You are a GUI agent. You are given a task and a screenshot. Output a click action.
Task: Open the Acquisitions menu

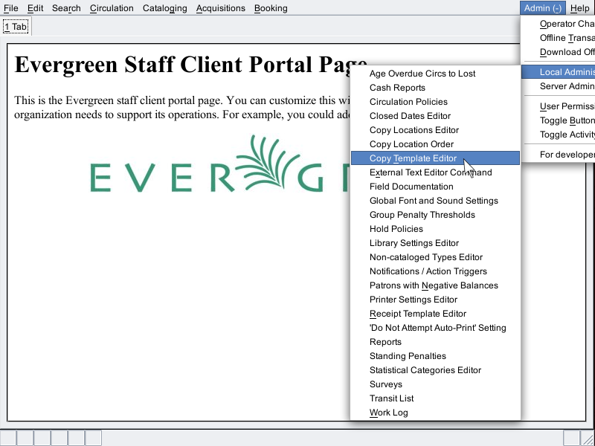pyautogui.click(x=220, y=8)
